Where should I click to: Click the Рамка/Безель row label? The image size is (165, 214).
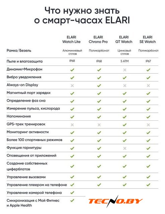tap(19, 50)
